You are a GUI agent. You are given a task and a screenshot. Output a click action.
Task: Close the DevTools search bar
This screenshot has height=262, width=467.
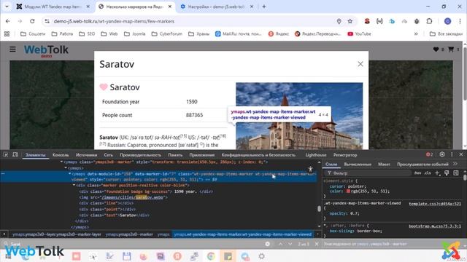317,244
